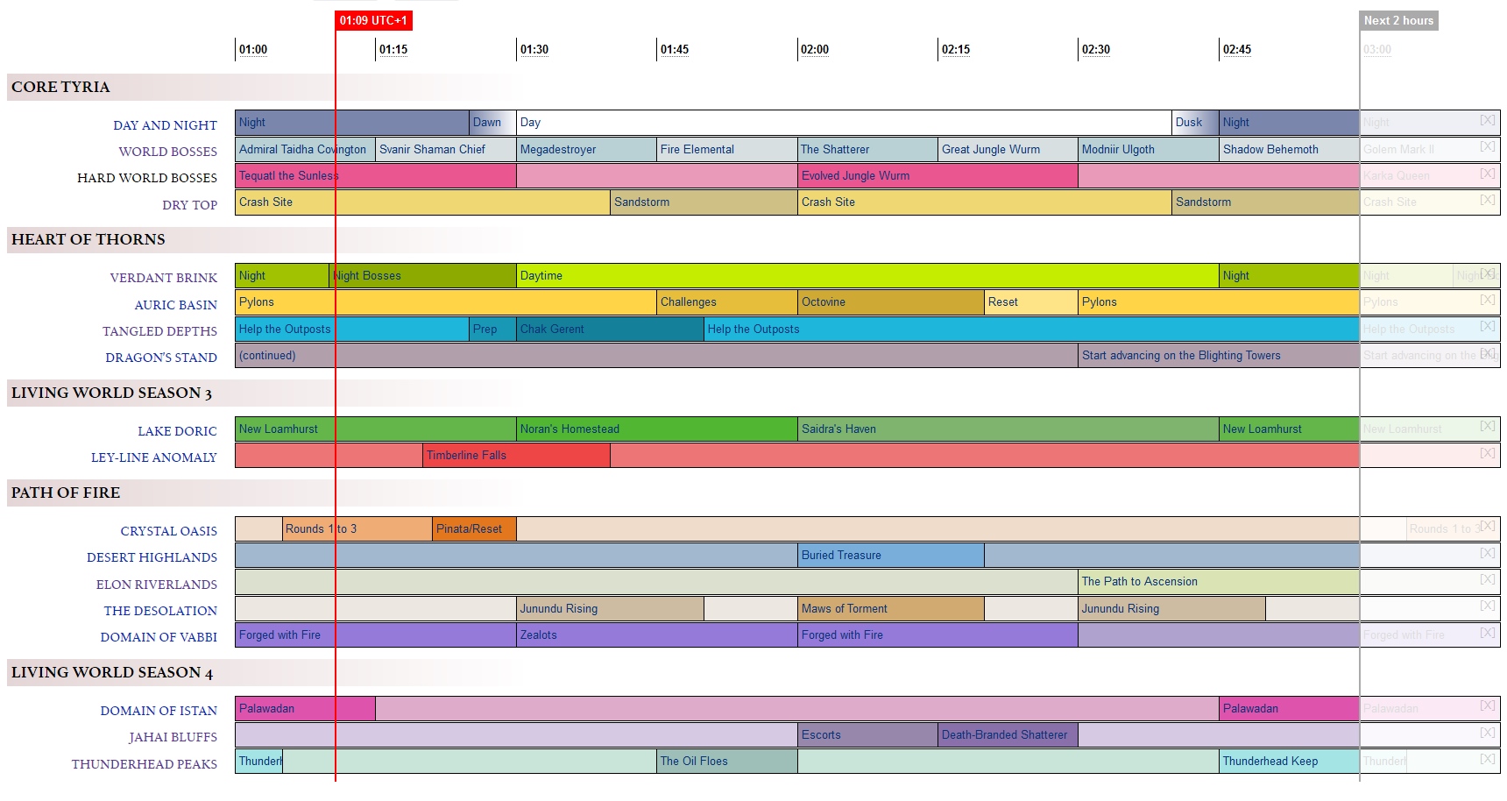The height and width of the screenshot is (801, 1507).
Task: Hide the Jahai Bluffs row with [x]
Action: point(1487,733)
